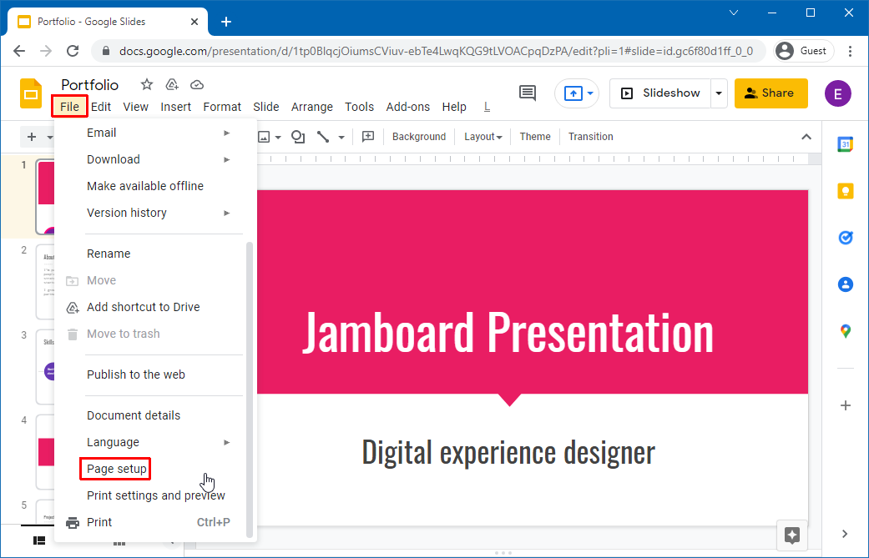Open the comment history icon
The image size is (869, 558).
pyautogui.click(x=528, y=93)
